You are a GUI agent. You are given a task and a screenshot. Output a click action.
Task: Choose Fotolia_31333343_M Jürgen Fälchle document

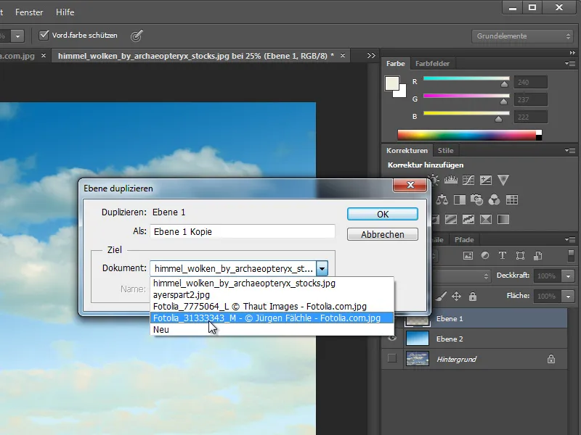click(x=272, y=318)
